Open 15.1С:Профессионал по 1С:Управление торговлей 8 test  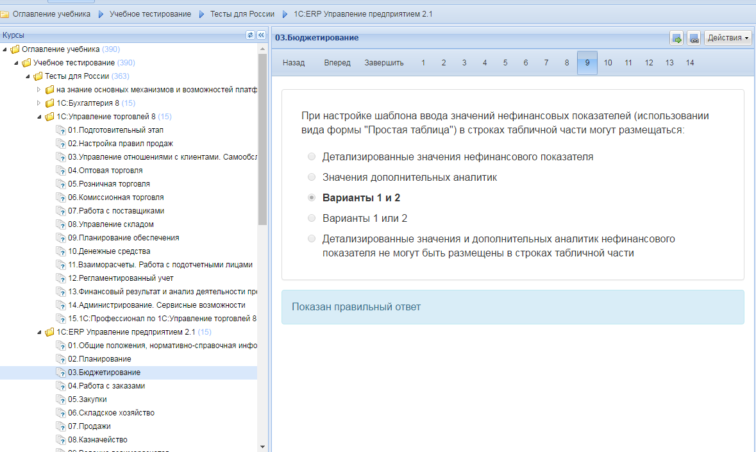click(x=162, y=319)
